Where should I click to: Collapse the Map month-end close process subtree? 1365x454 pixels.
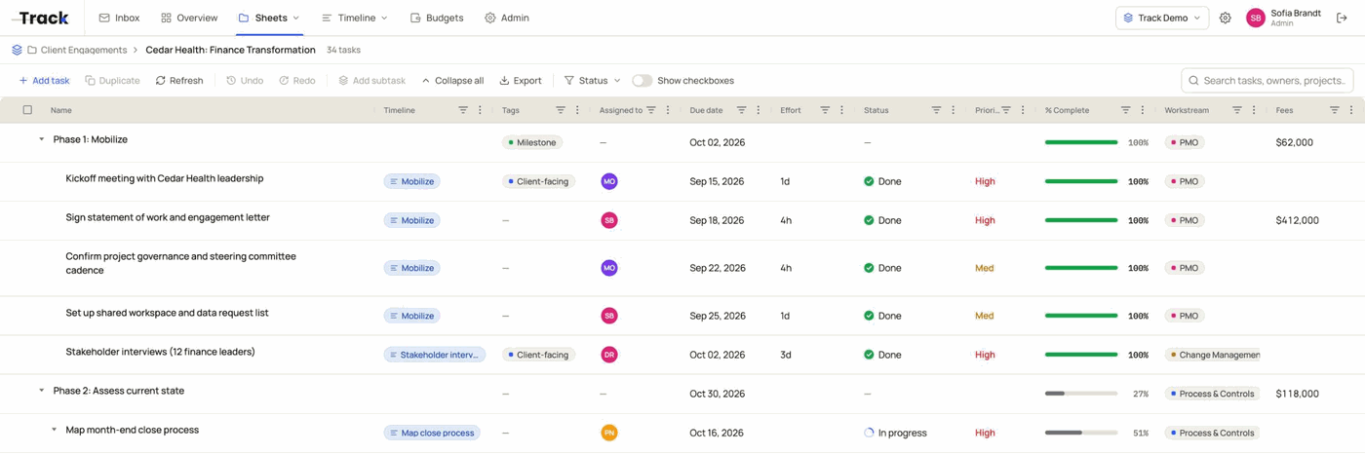(54, 430)
